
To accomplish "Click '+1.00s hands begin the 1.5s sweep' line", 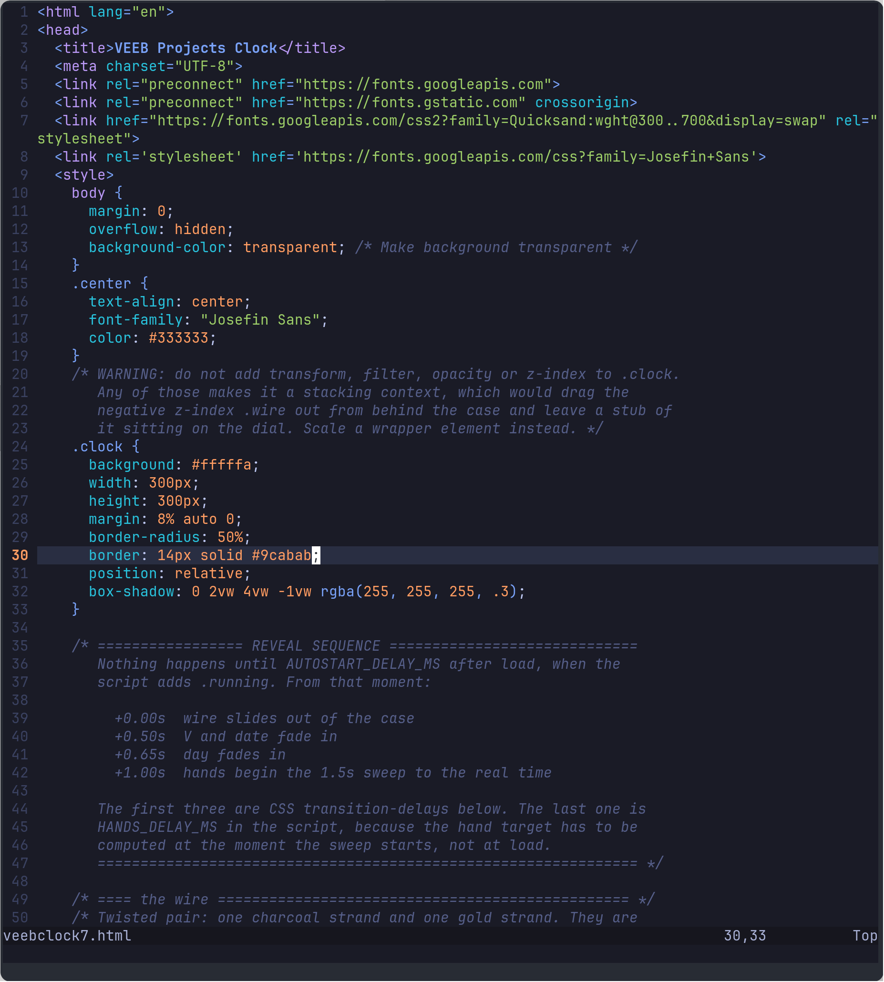I will pyautogui.click(x=333, y=773).
